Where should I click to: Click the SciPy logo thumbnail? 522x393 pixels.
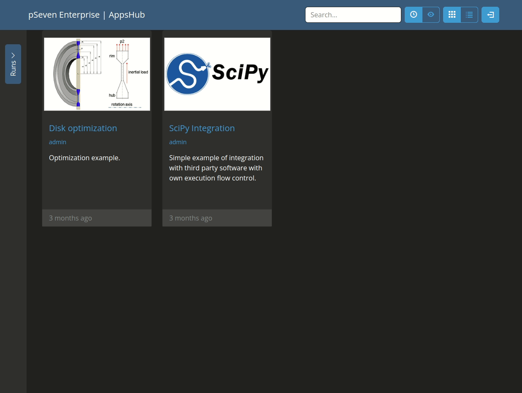pyautogui.click(x=217, y=74)
